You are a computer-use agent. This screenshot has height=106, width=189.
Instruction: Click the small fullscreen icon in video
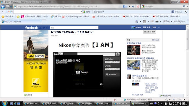click(101, 85)
